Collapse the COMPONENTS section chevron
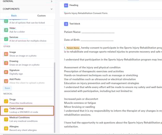The image size is (162, 135). [51, 9]
